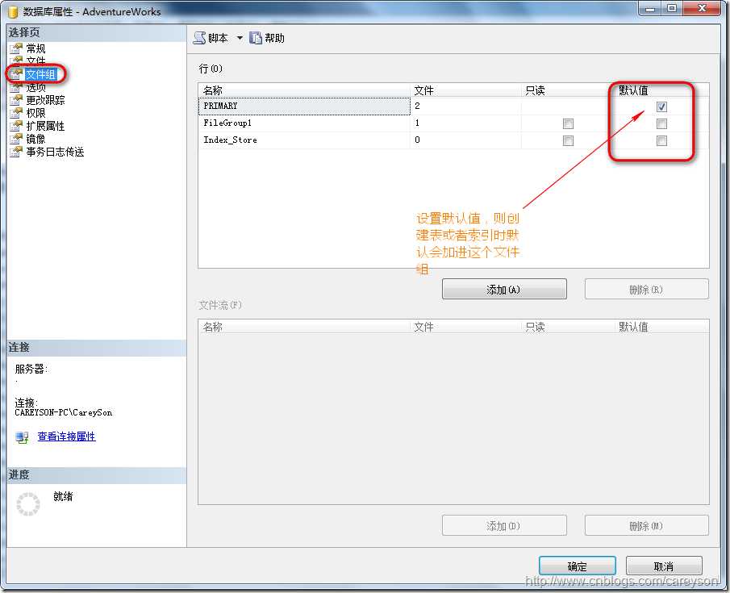Uncheck default checkbox for PRIMARY
This screenshot has height=593, width=730.
pyautogui.click(x=661, y=106)
